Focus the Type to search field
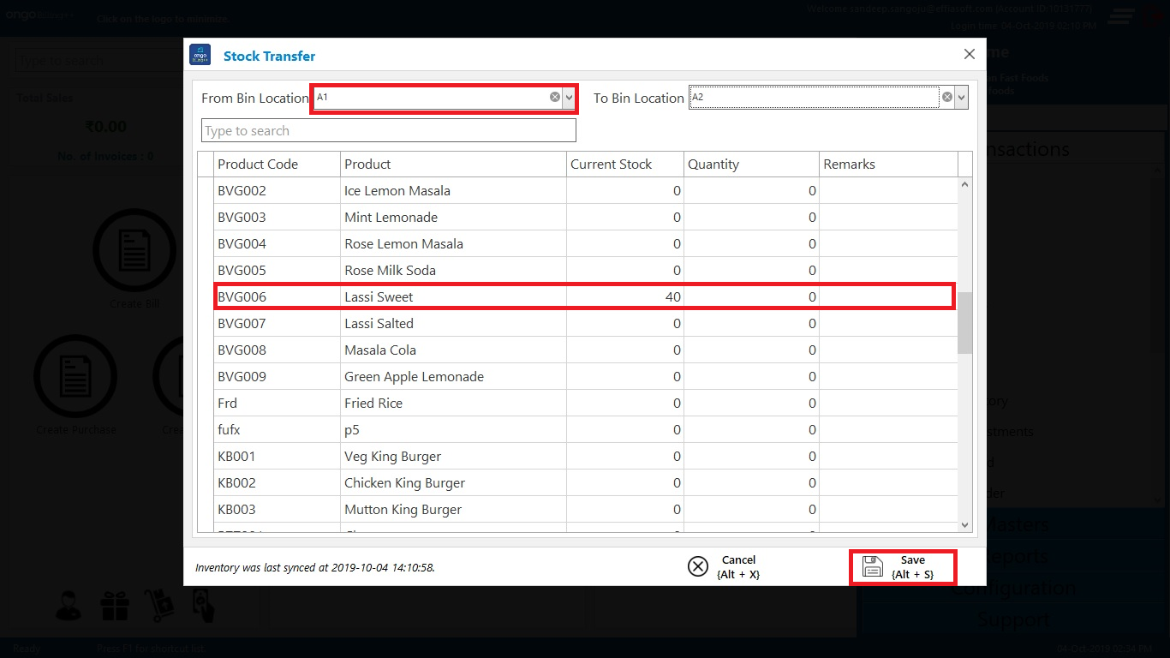Viewport: 1170px width, 658px height. coord(388,130)
